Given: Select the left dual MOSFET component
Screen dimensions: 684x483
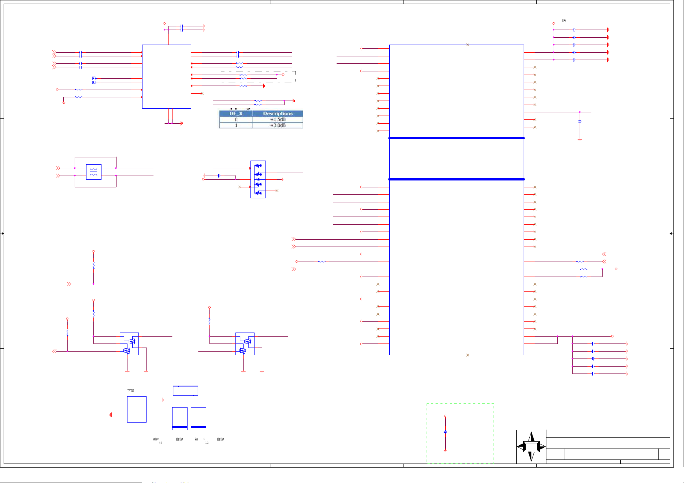Looking at the screenshot, I should click(x=129, y=344).
